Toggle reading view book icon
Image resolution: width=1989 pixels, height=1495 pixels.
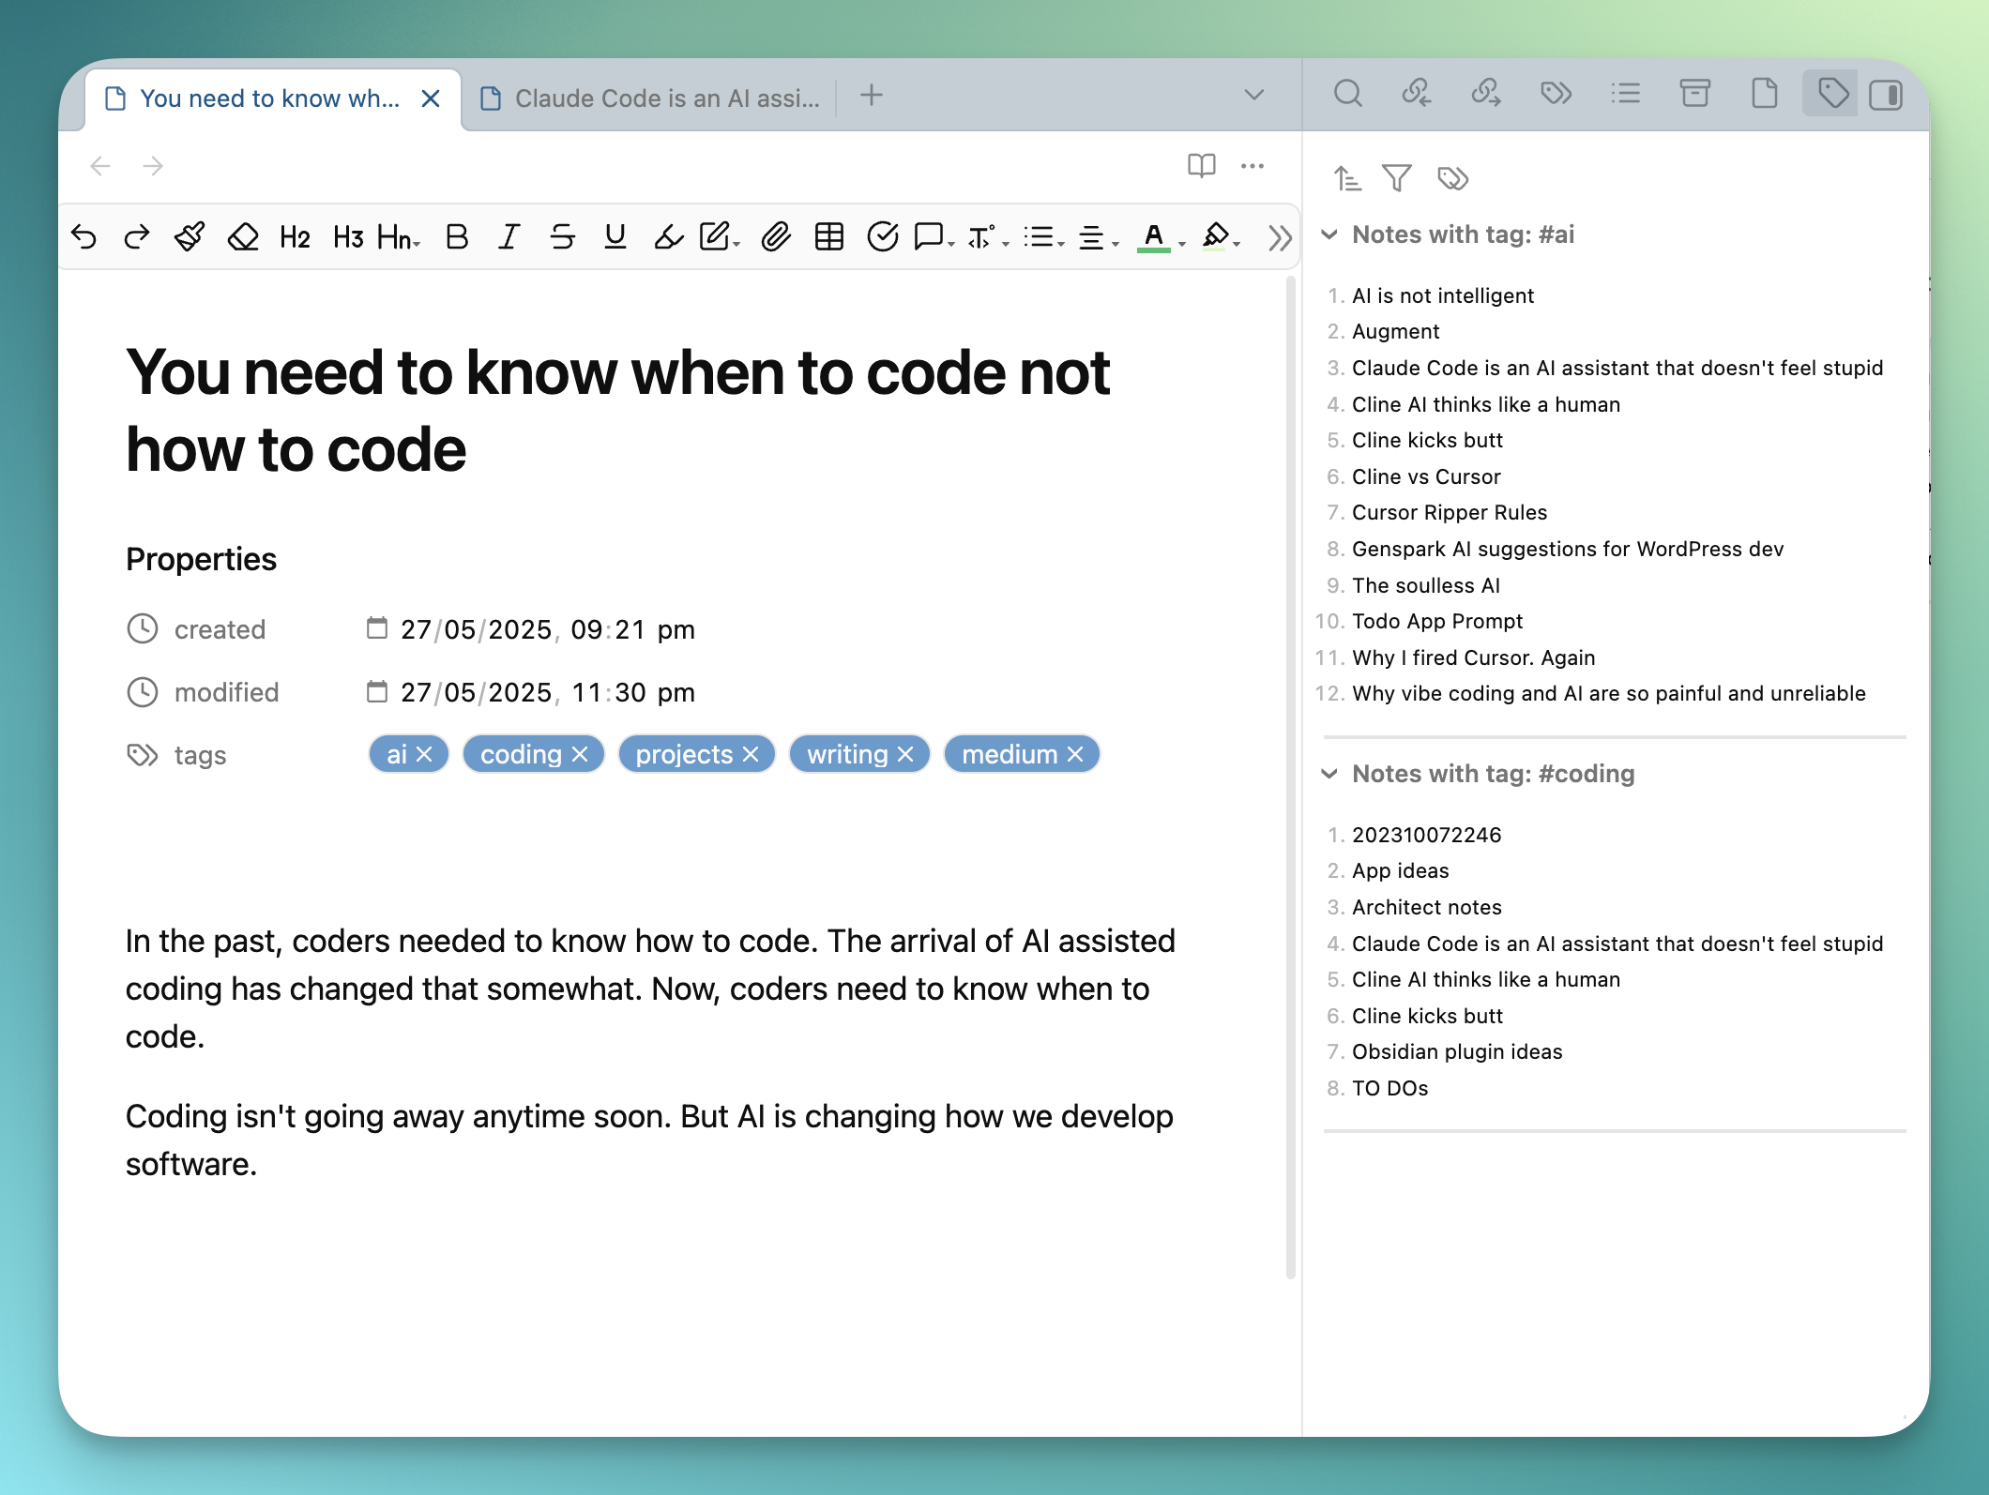point(1201,166)
